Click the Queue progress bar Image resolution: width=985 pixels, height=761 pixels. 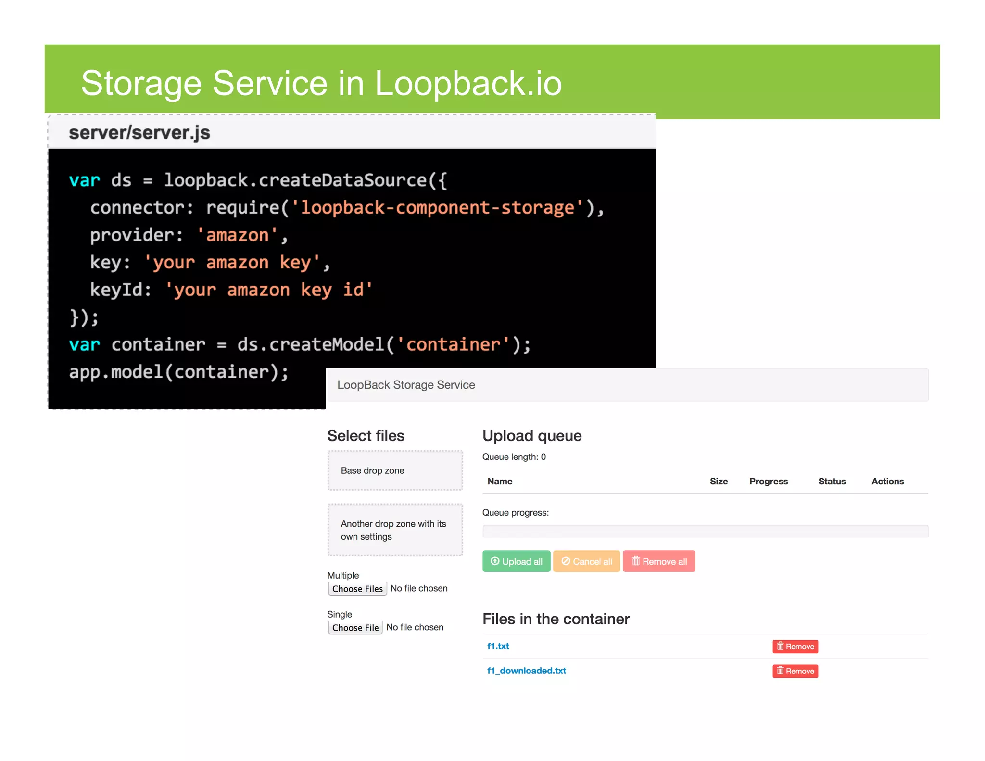[705, 531]
